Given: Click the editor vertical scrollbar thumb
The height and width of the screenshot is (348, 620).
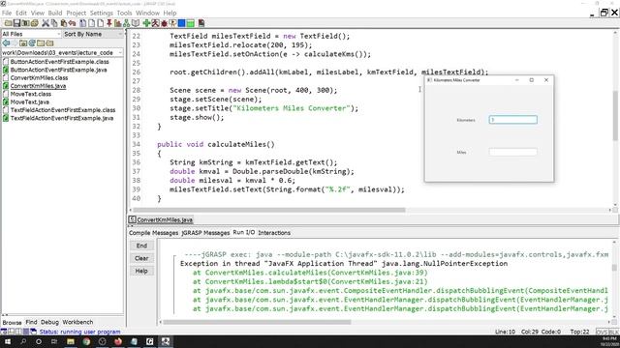Looking at the screenshot, I should tap(615, 115).
